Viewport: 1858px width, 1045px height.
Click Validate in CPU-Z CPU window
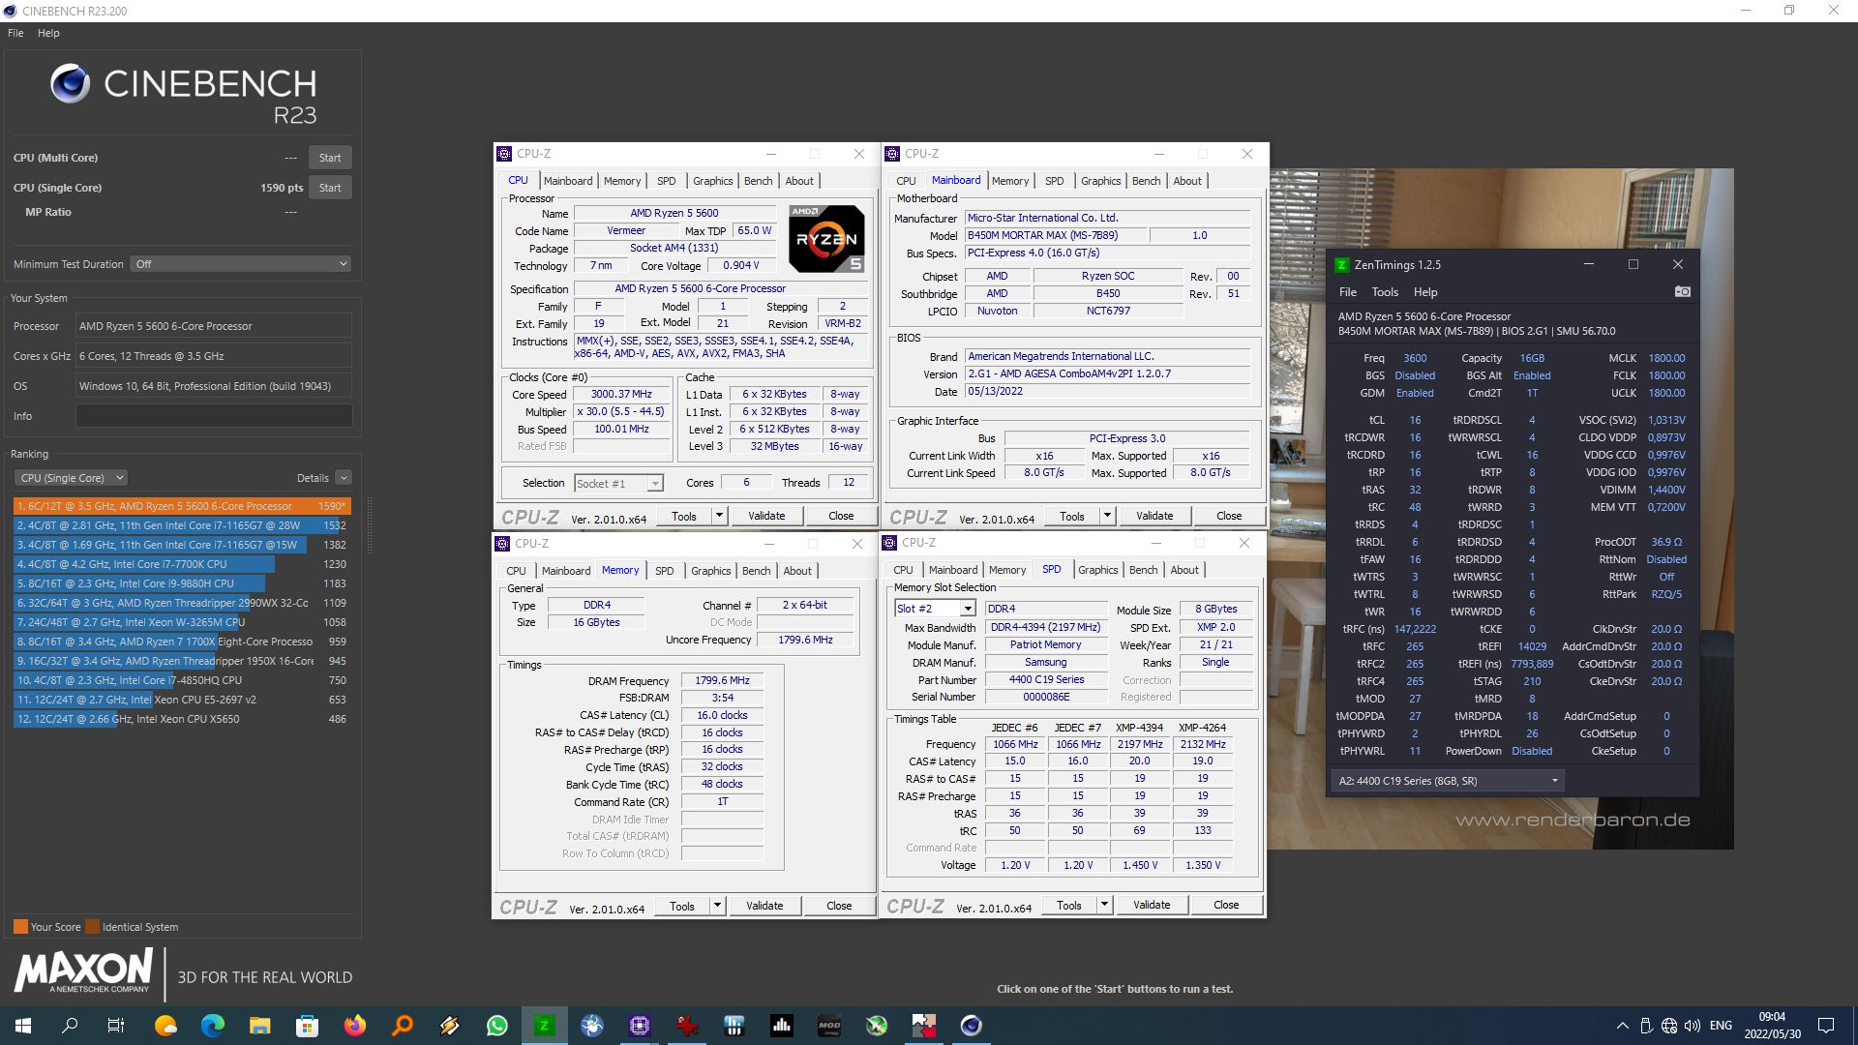coord(766,516)
